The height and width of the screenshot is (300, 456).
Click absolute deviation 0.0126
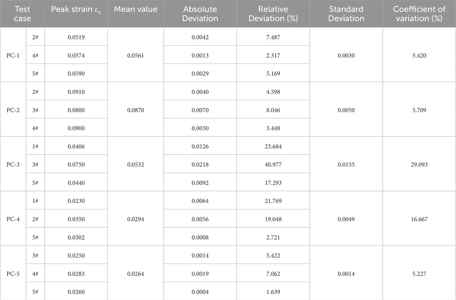pos(200,146)
